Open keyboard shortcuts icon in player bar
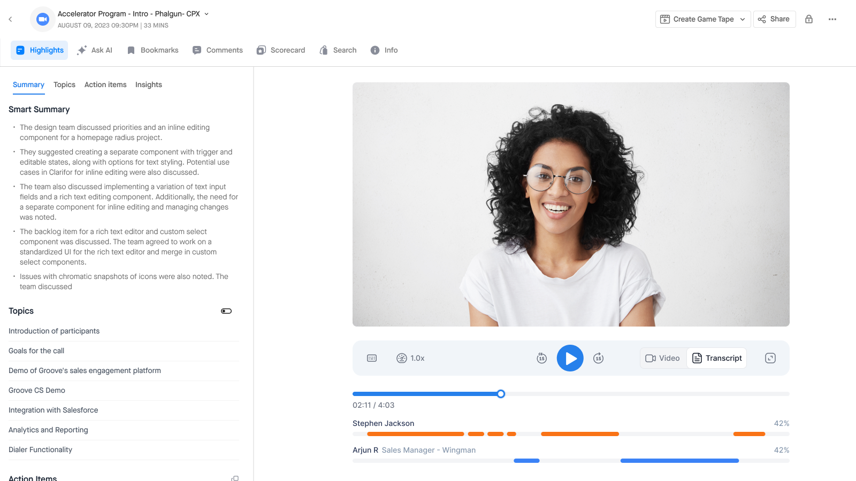 (x=372, y=358)
